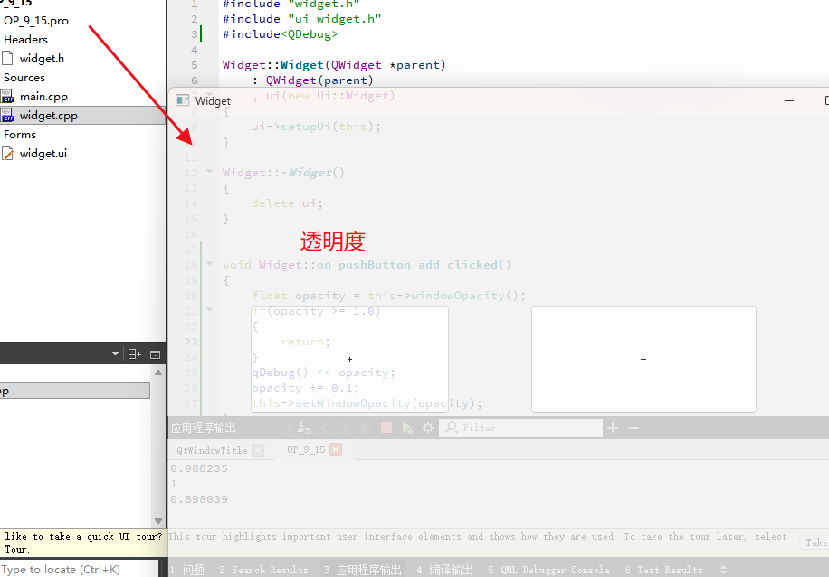Collapse the code fold arrow at line 21
Screen dimensions: 829x577
(x=209, y=309)
